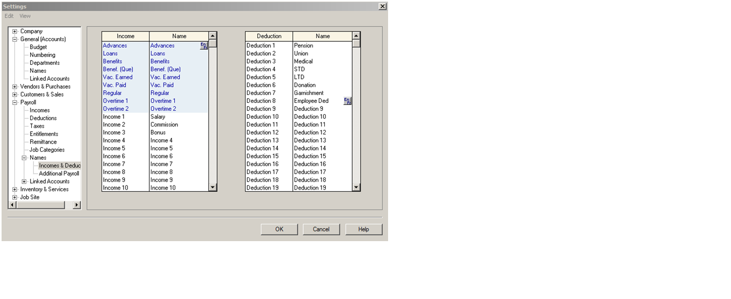Image resolution: width=731 pixels, height=299 pixels.
Task: Select Budget under General (Accounts)
Action: [x=38, y=47]
